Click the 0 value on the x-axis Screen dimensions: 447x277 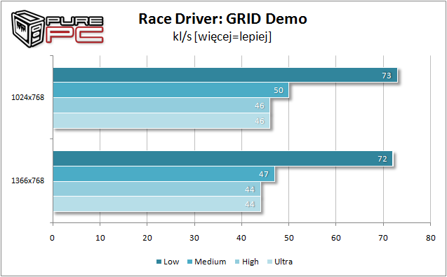(x=53, y=238)
